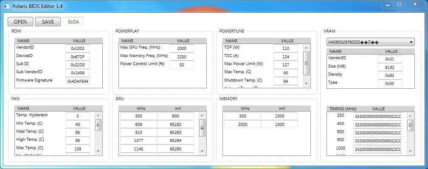Edit the GPU 65285 mV cell

pos(175,149)
